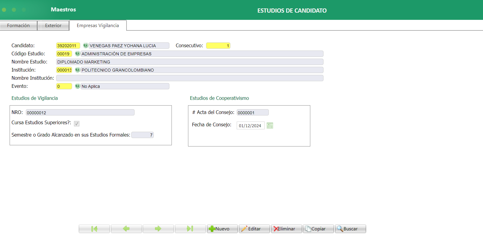Select the Empresas Vigilancia tab
Image resolution: width=483 pixels, height=234 pixels.
[98, 26]
